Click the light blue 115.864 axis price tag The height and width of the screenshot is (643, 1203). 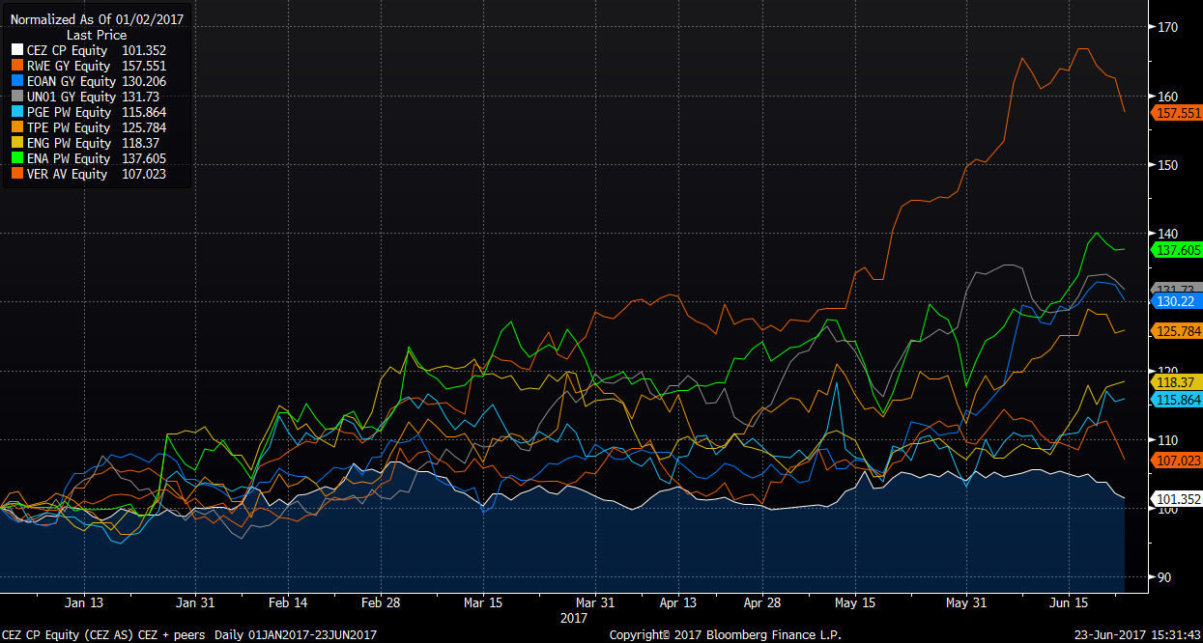pos(1175,399)
